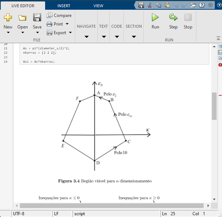Click the horizontal scroll left arrow
The width and height of the screenshot is (222, 217).
(x=17, y=206)
